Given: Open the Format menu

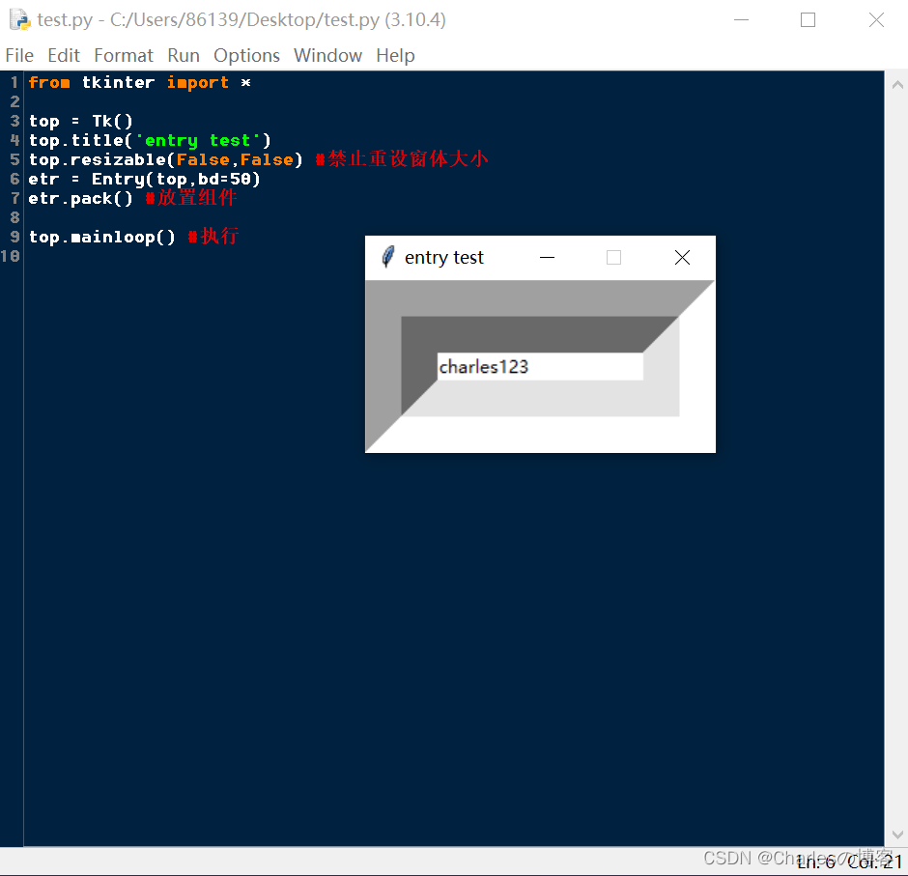Looking at the screenshot, I should click(123, 55).
